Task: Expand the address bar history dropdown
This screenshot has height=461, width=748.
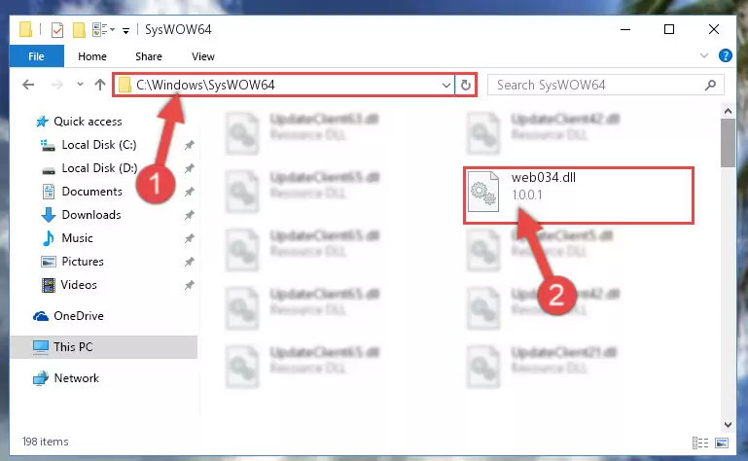Action: click(x=446, y=86)
